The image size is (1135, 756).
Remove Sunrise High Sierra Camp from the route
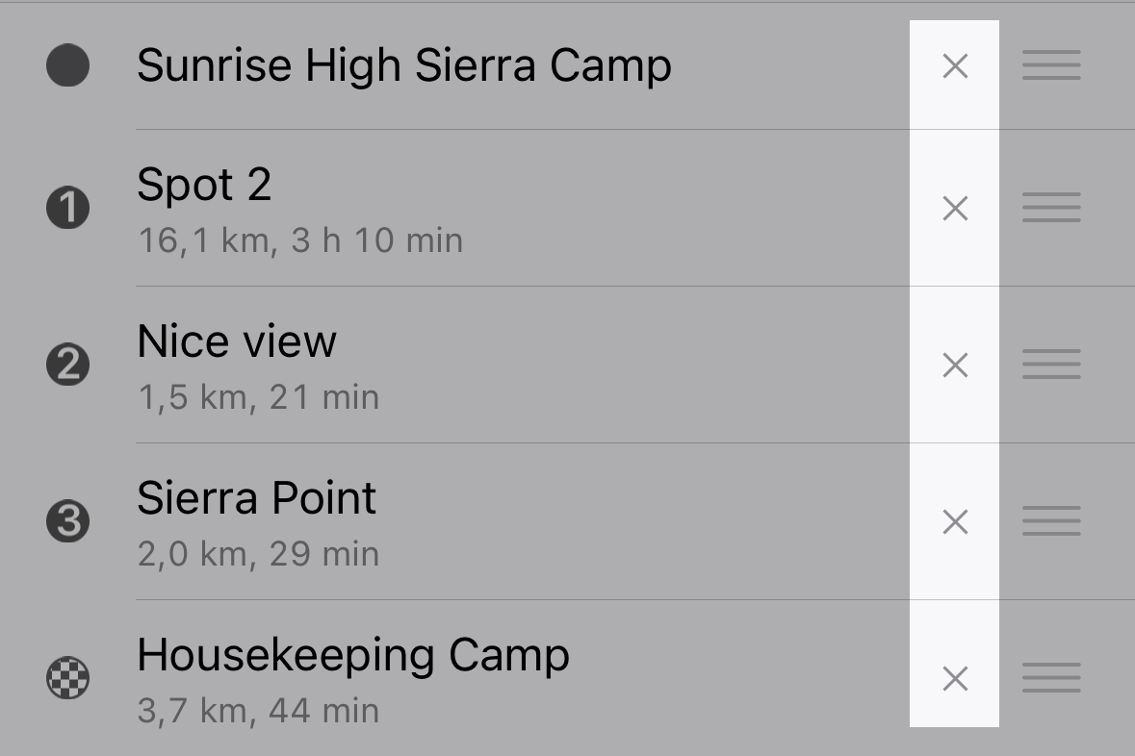click(x=954, y=66)
